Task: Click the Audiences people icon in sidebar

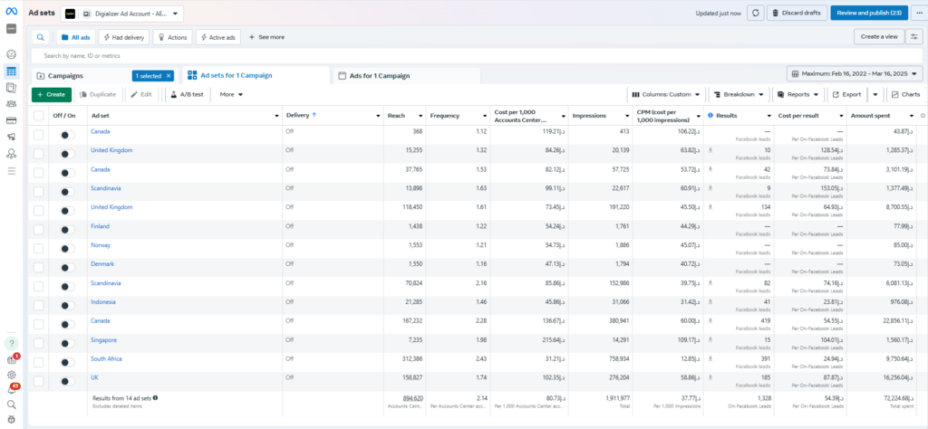Action: point(11,104)
